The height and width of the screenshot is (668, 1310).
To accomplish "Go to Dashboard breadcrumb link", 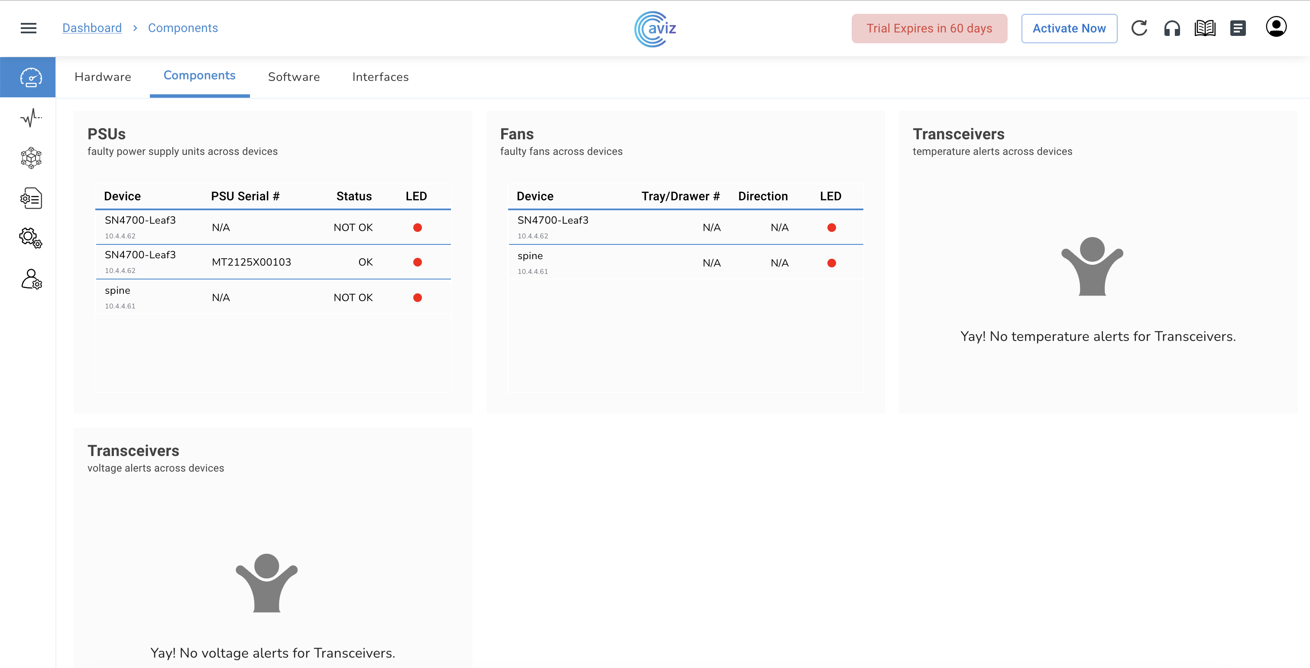I will click(92, 28).
